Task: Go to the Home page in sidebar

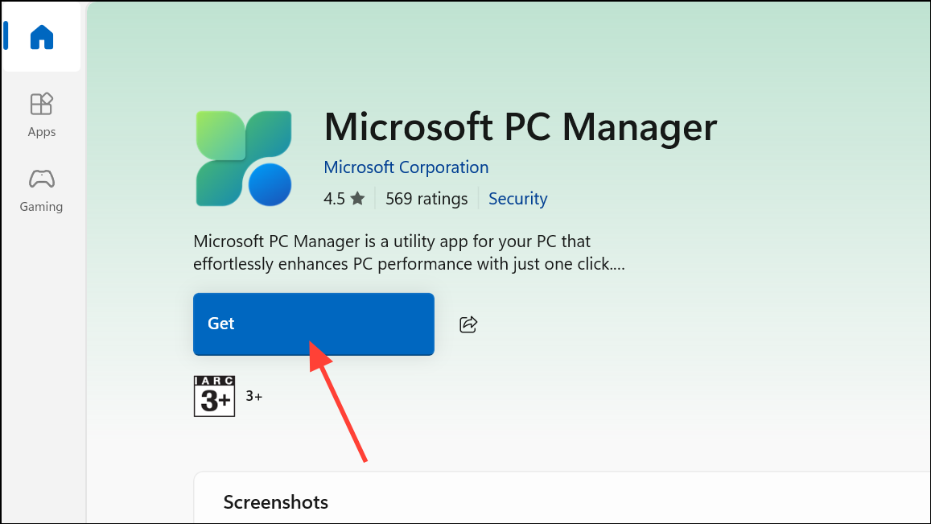Action: point(42,37)
